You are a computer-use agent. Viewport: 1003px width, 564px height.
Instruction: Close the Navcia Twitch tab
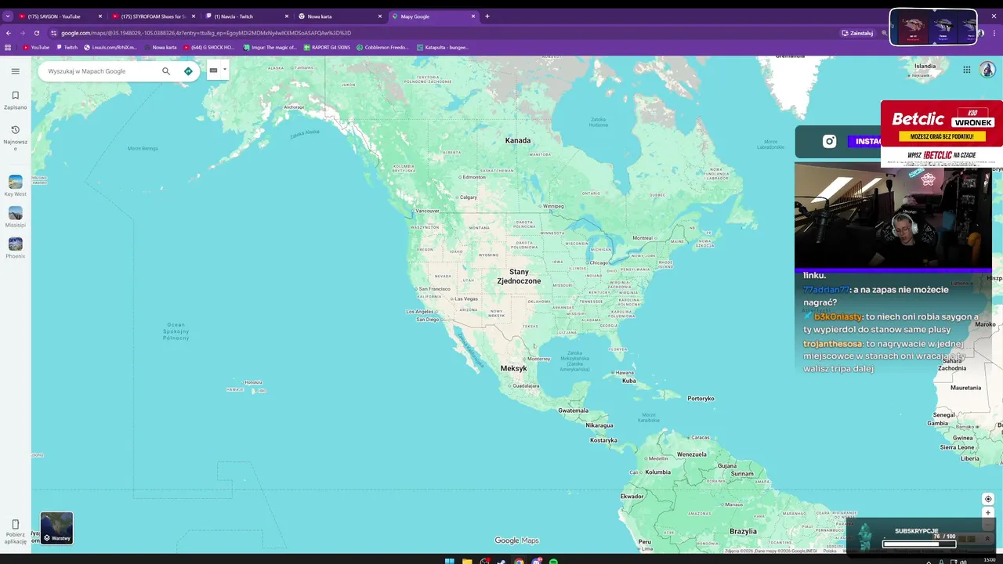pyautogui.click(x=287, y=16)
